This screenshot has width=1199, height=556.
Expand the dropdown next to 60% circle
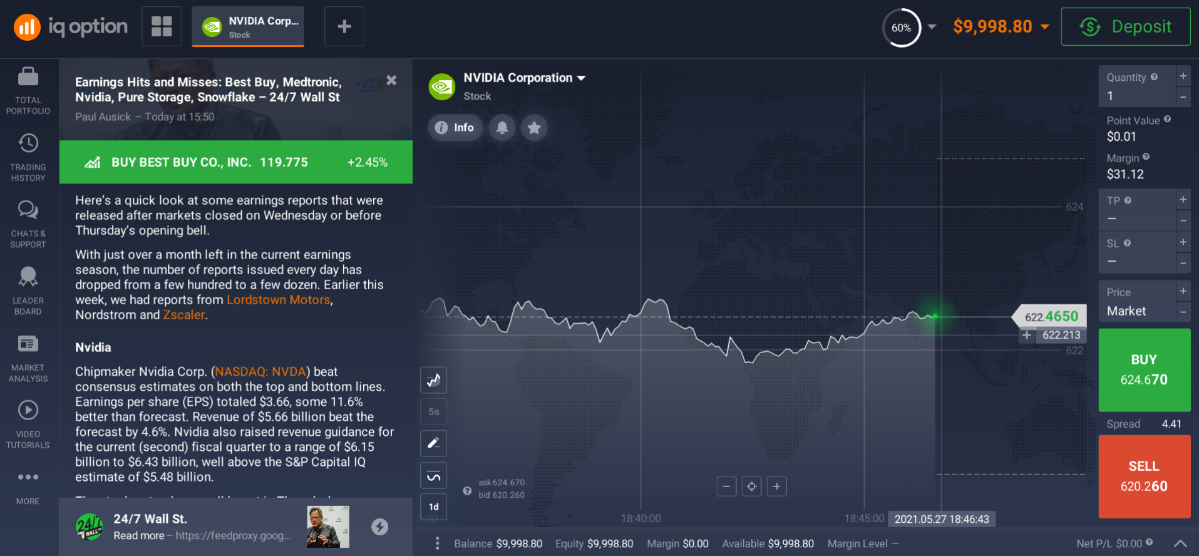932,27
